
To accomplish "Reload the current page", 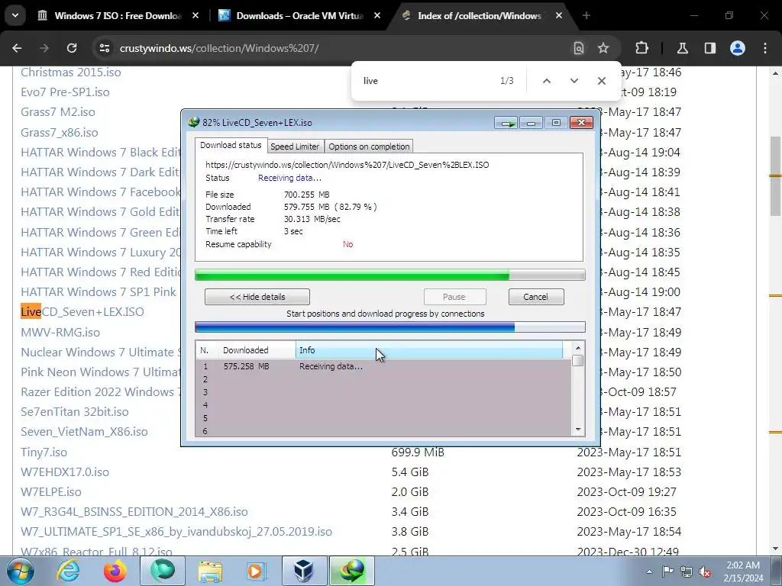I will click(x=72, y=48).
